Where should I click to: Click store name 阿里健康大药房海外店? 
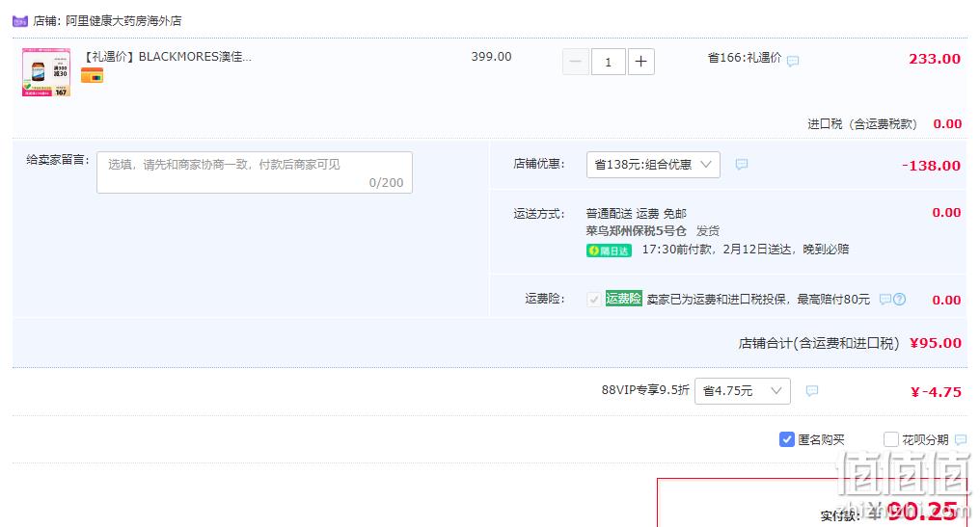(123, 21)
